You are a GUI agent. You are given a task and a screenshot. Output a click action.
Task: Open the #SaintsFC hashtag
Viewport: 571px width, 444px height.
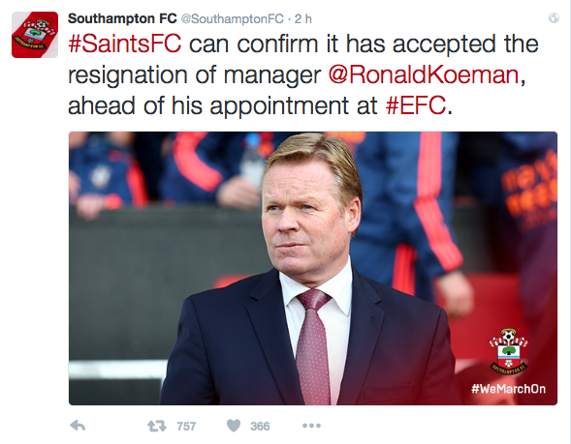[x=124, y=44]
